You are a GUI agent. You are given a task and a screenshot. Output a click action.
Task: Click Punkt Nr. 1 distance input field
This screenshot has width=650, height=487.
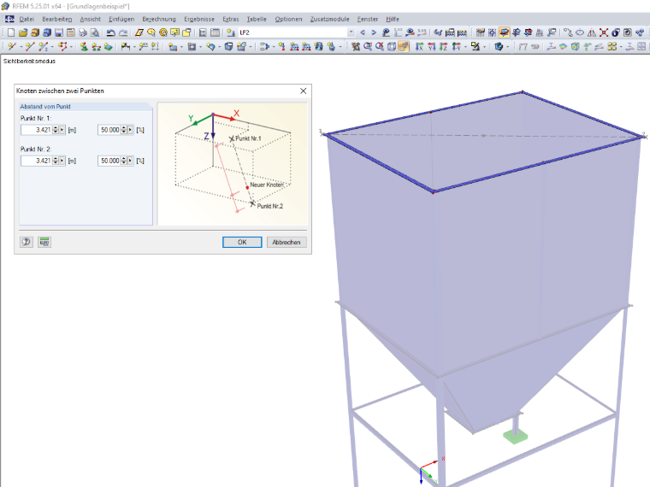pos(36,130)
